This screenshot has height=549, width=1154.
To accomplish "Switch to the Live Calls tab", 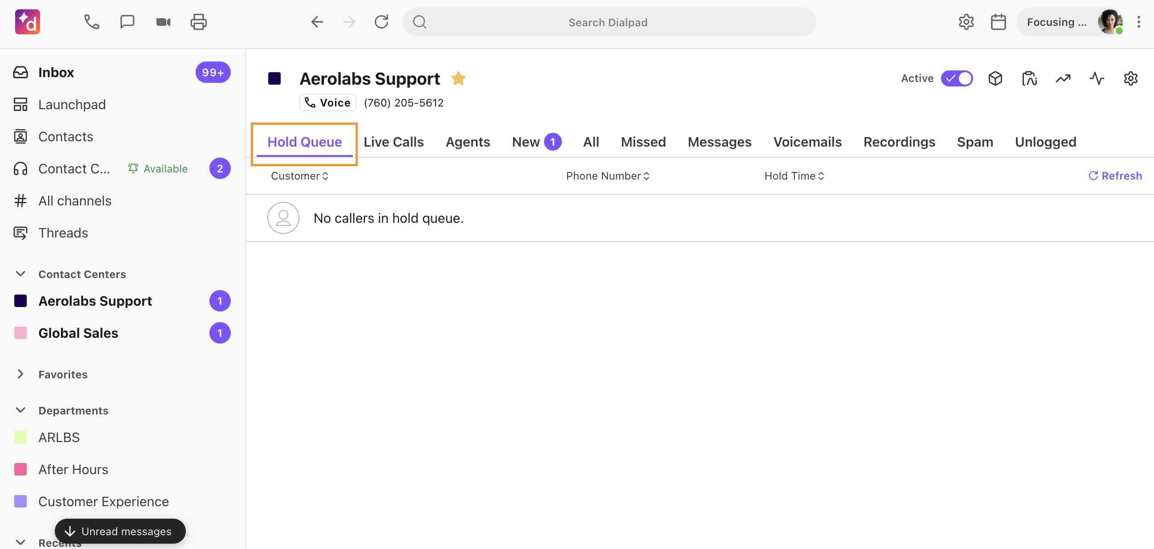I will (394, 142).
